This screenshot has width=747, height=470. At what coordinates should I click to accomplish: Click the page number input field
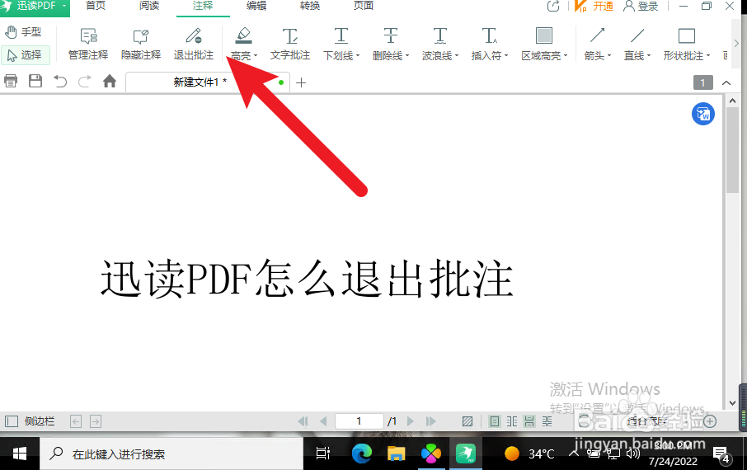(x=359, y=421)
